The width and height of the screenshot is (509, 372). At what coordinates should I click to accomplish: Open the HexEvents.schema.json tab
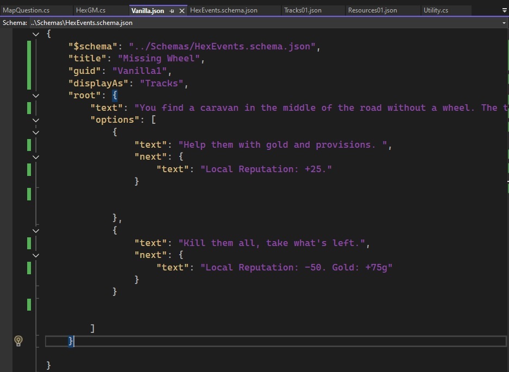[x=224, y=10]
